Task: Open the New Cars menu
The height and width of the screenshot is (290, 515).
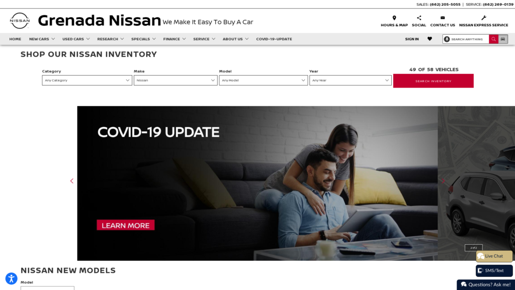Action: [x=42, y=39]
